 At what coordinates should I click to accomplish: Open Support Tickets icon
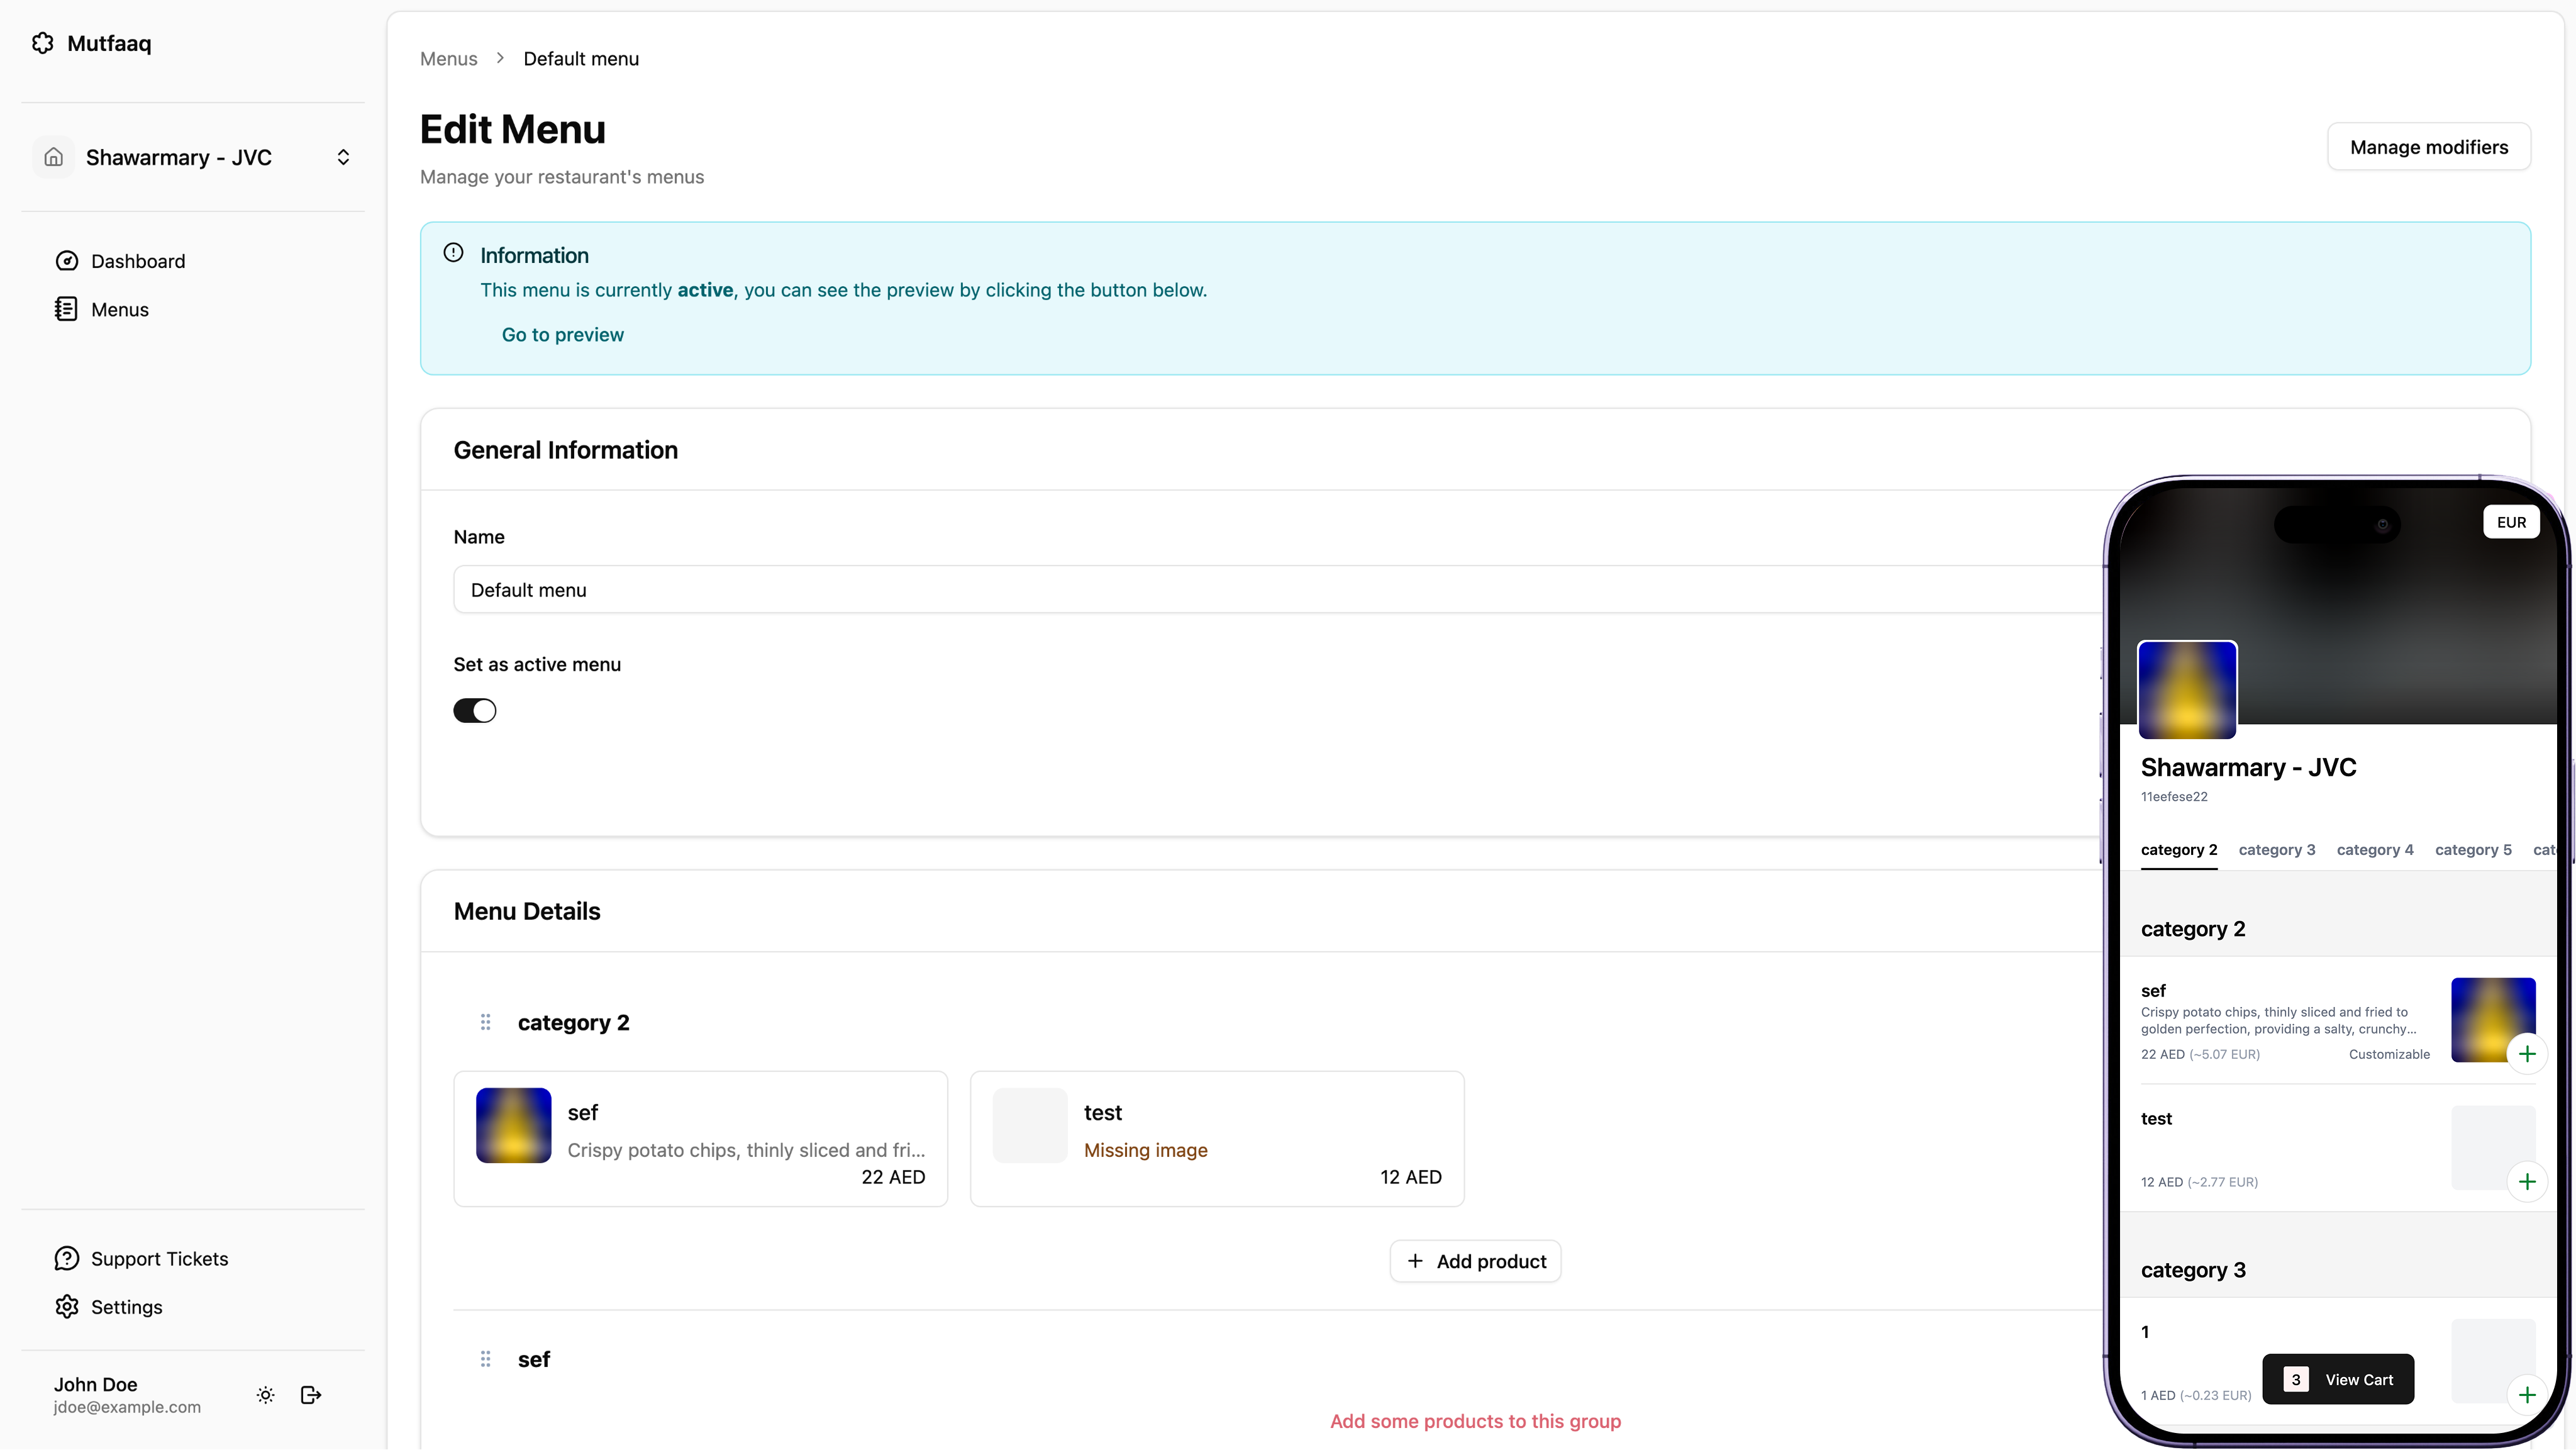pos(66,1258)
